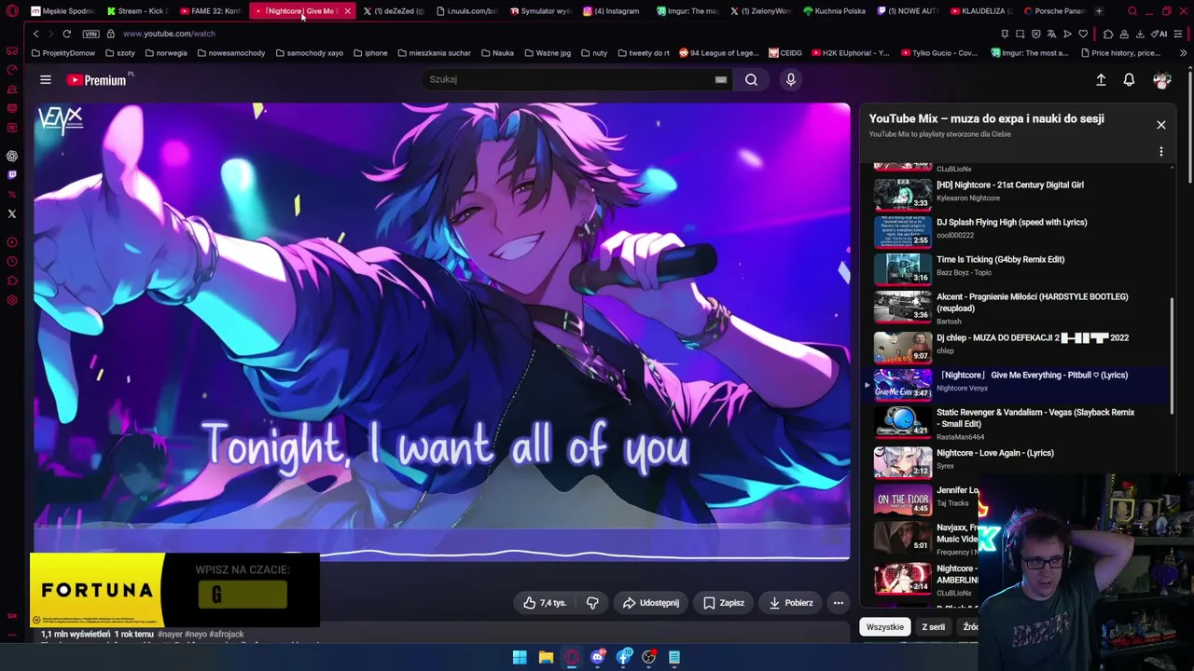Open a new browser tab with plus
Image resolution: width=1194 pixels, height=671 pixels.
1099,11
